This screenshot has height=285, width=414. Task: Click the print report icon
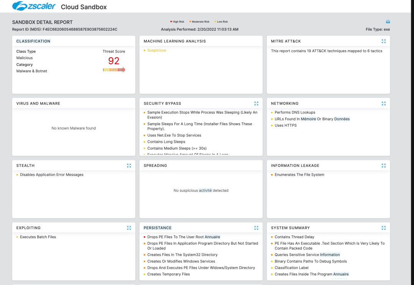(x=388, y=22)
